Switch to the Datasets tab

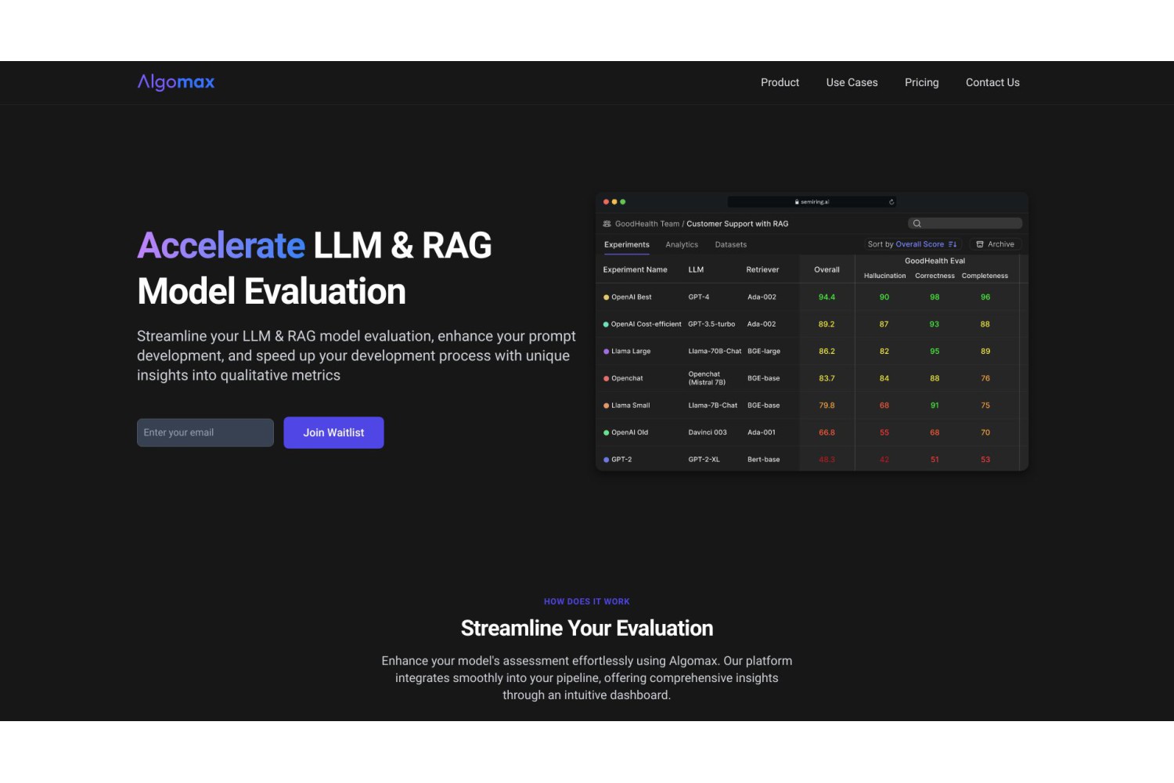(731, 244)
